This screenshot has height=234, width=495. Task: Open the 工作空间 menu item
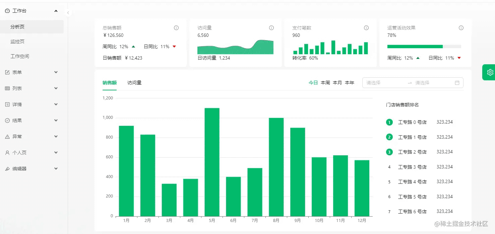point(32,56)
